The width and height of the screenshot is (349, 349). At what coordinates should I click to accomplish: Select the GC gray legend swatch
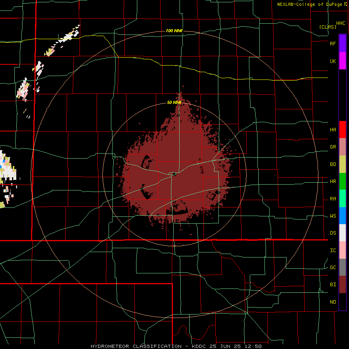pyautogui.click(x=342, y=267)
